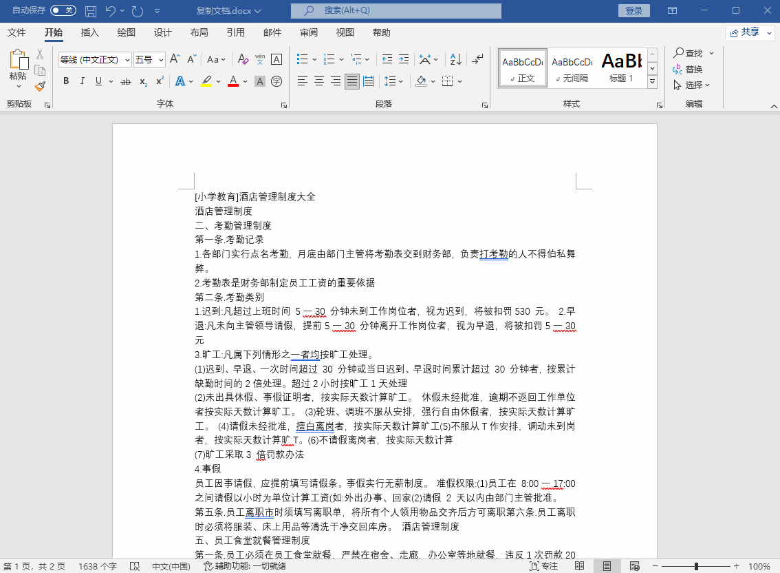
Task: Click the 登录 sign-in button
Action: [x=633, y=10]
